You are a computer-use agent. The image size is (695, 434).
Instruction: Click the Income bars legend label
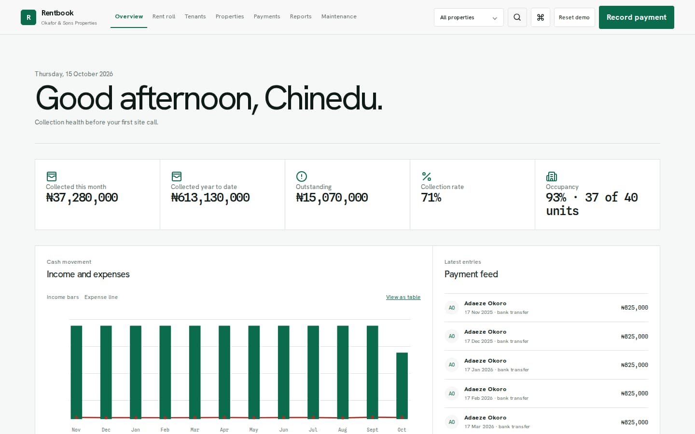63,297
